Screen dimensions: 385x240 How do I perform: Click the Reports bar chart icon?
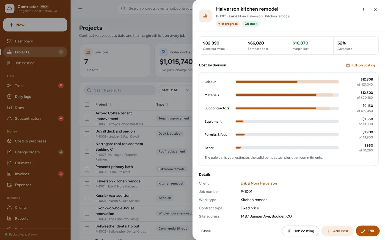(x=9, y=219)
